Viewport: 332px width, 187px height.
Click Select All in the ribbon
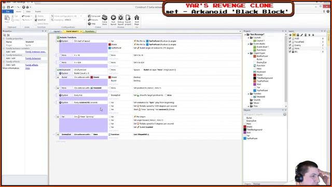40,20
